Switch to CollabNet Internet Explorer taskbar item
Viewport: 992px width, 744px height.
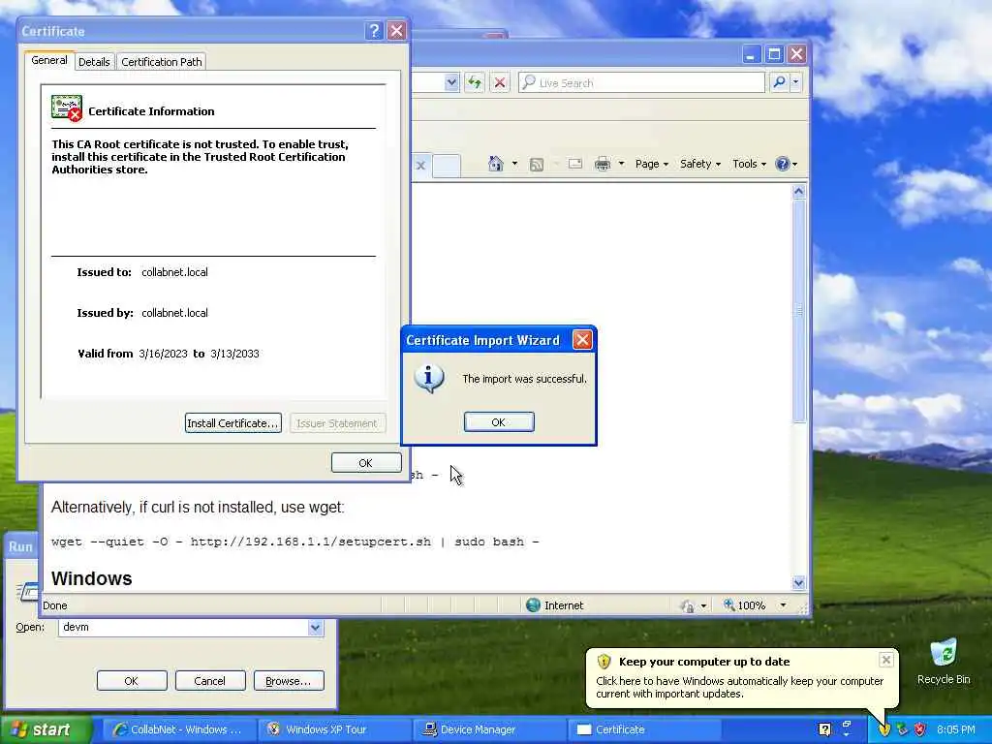click(178, 729)
